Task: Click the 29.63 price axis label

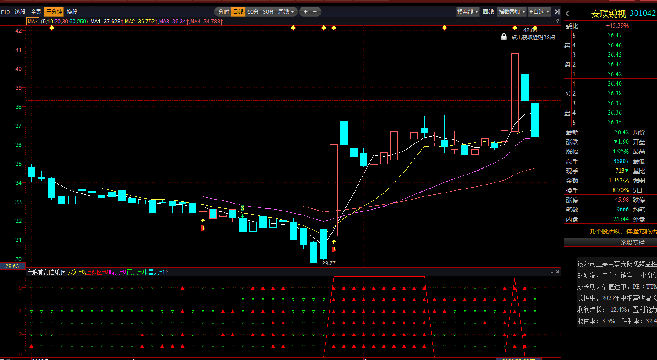Action: (12, 266)
